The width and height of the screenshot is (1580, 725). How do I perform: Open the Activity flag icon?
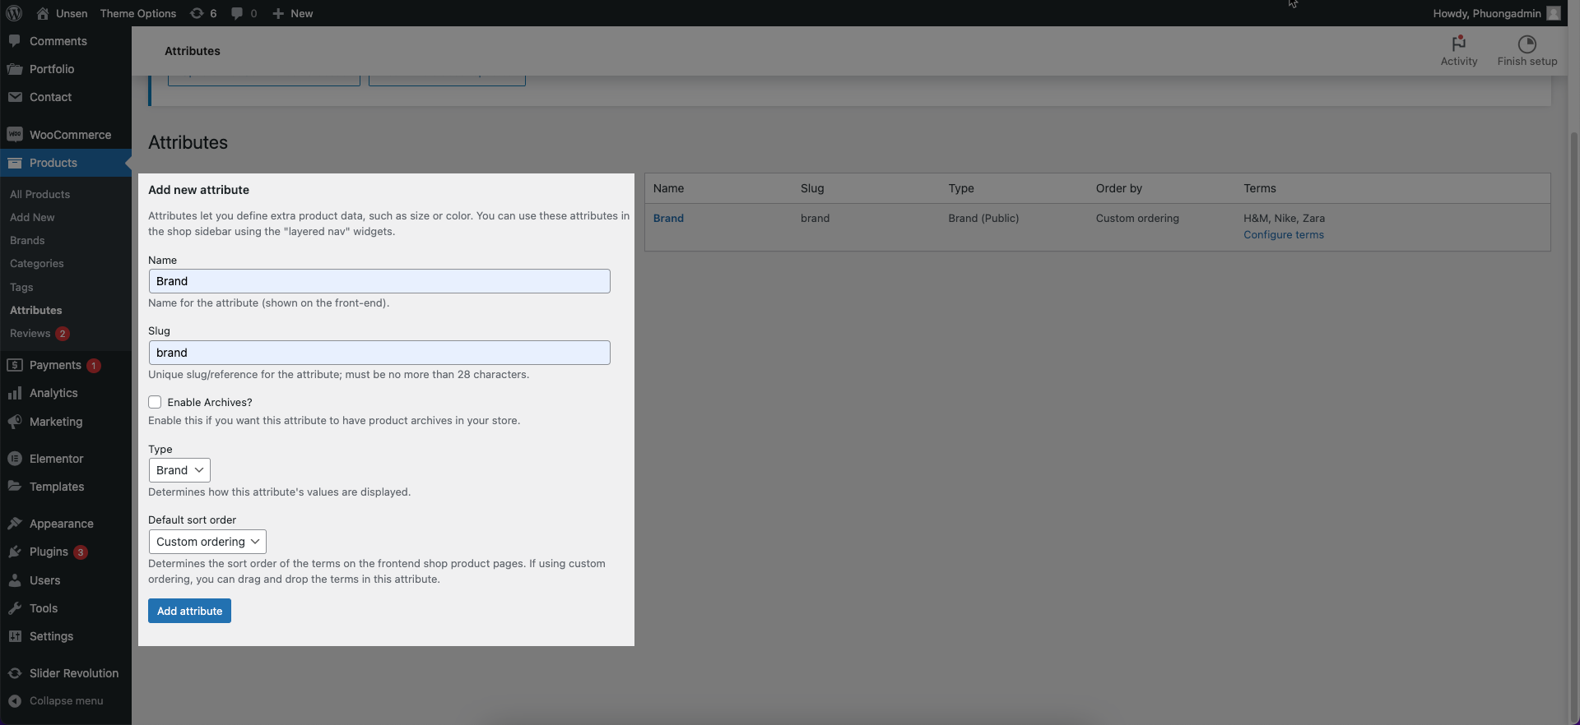pos(1458,44)
